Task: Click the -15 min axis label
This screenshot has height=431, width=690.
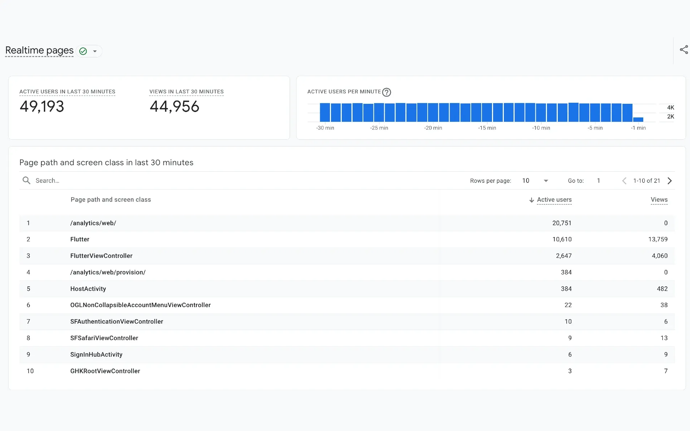Action: [487, 128]
